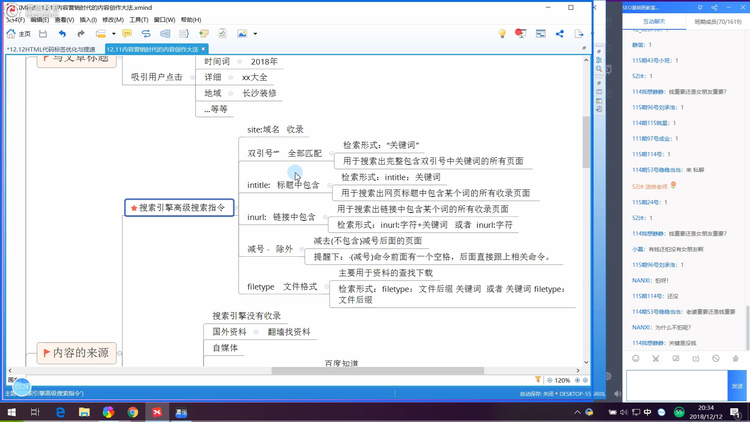
Task: Open the Gantt chart view icon
Action: click(x=541, y=34)
